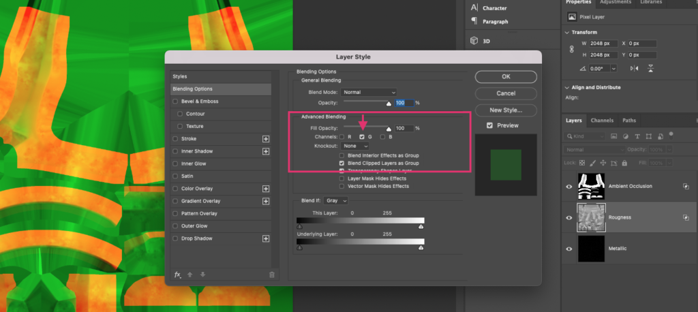
Task: Click the move effect up arrow
Action: [x=190, y=275]
